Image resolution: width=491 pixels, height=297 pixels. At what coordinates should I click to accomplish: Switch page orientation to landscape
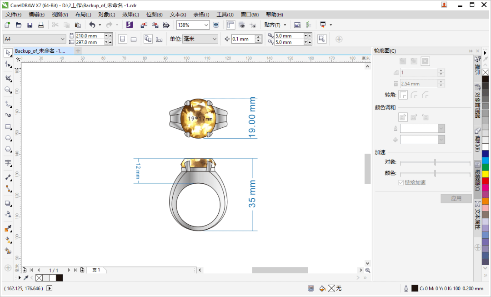click(133, 39)
